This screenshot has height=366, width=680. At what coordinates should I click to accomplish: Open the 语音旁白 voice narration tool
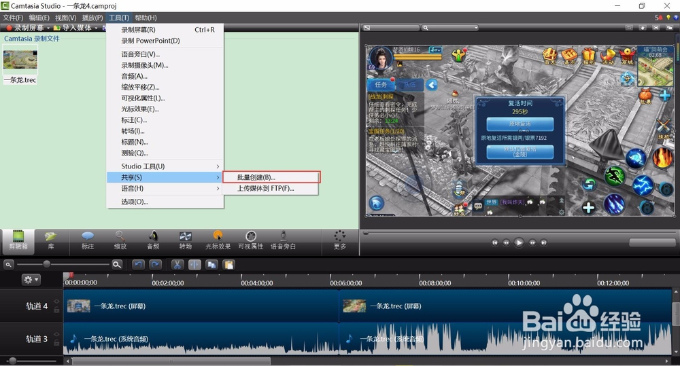pyautogui.click(x=283, y=240)
